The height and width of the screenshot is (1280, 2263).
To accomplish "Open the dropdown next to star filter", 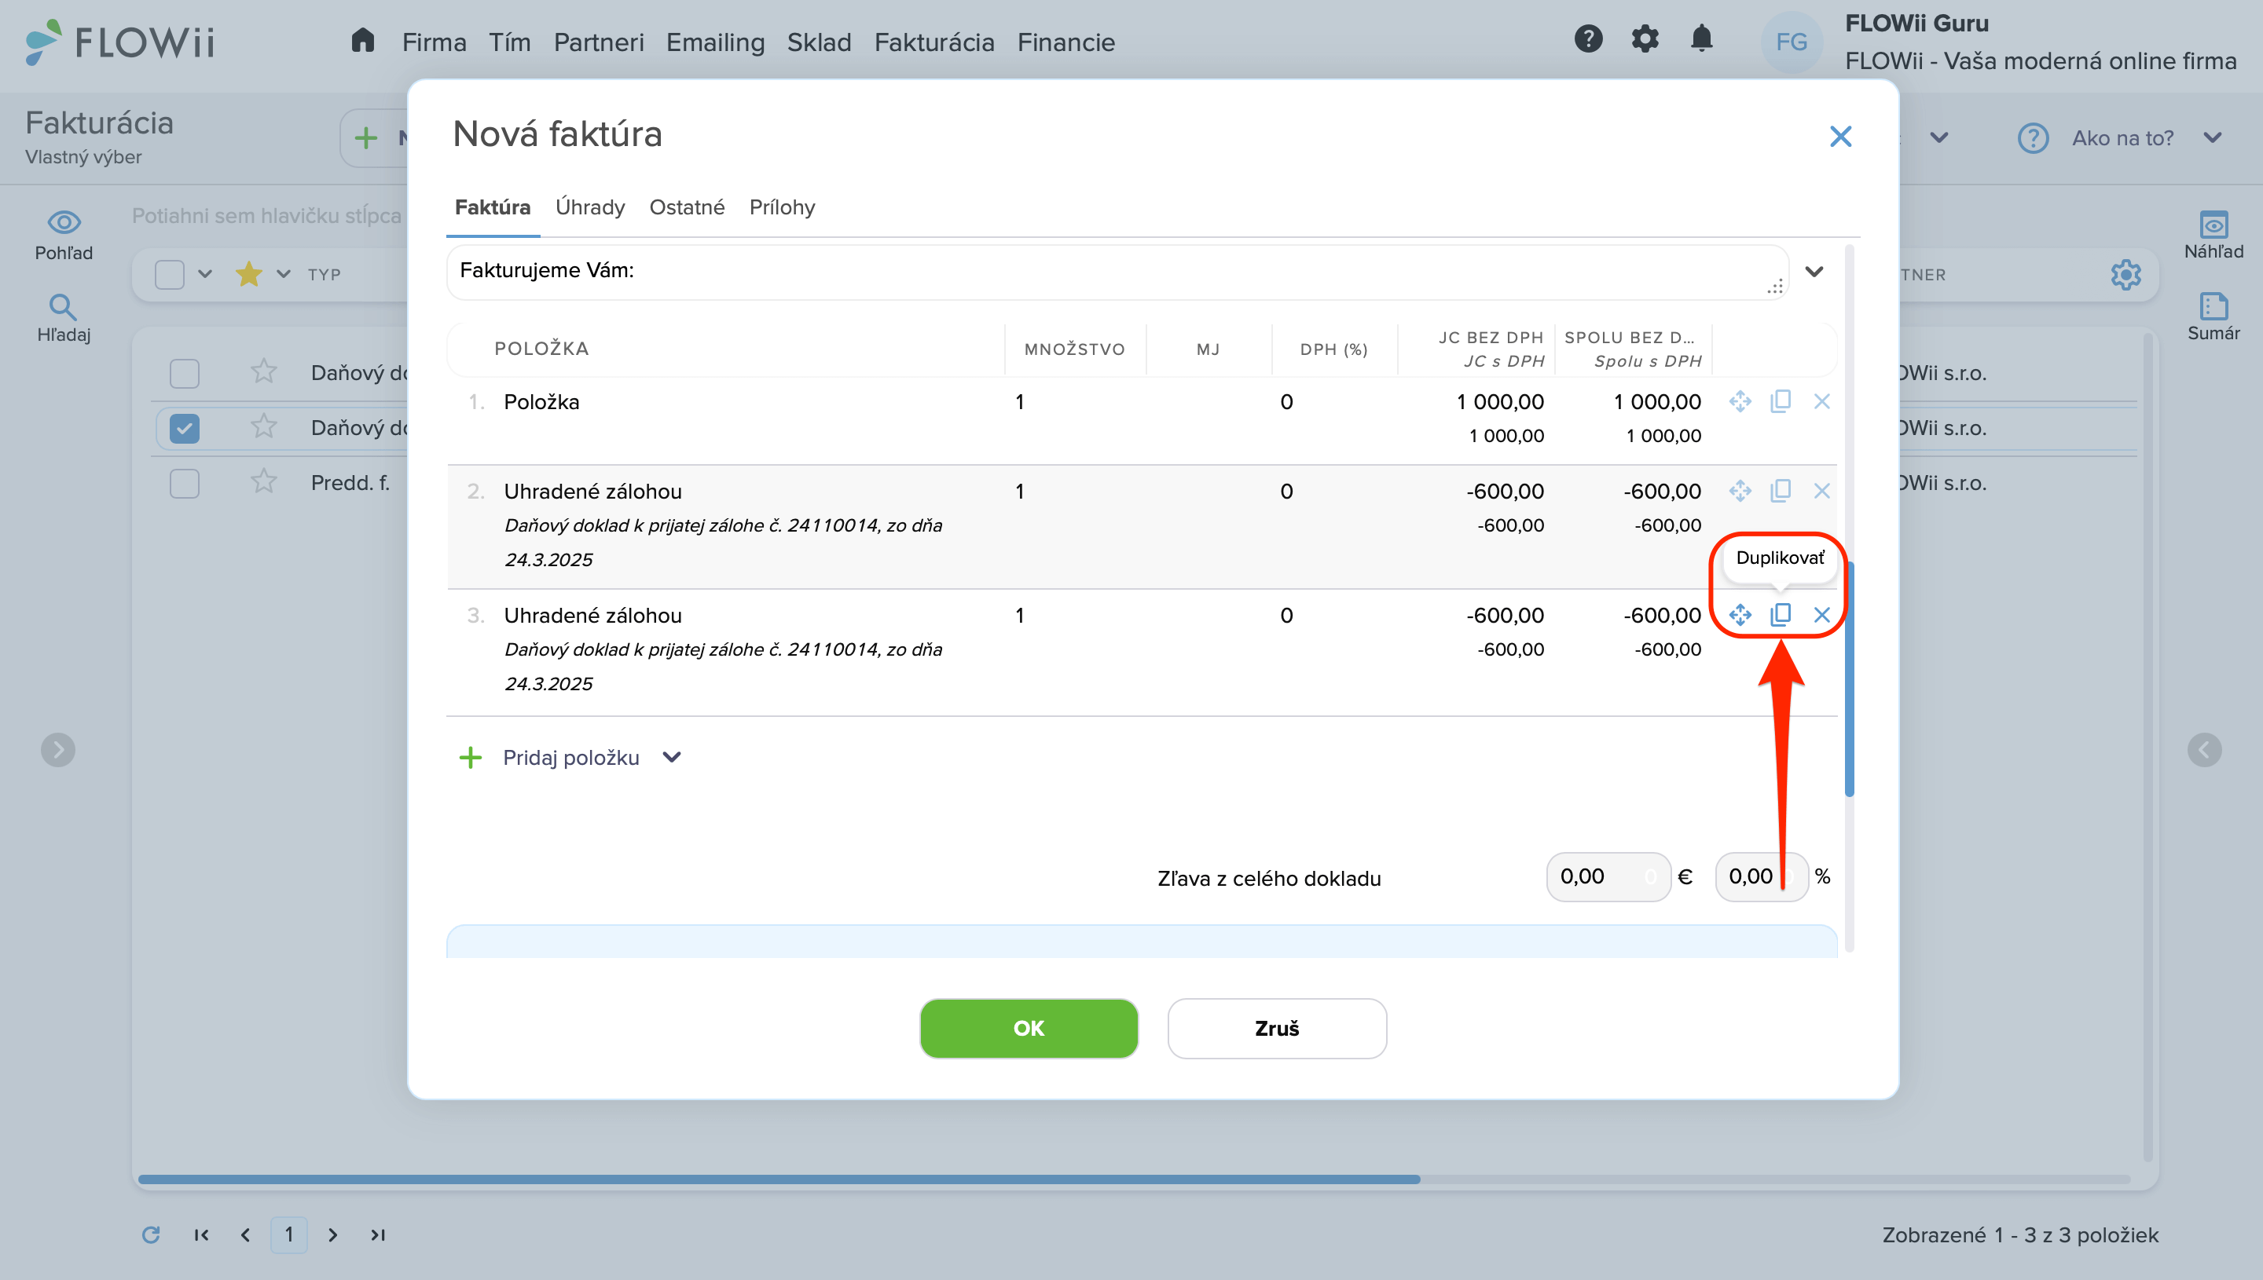I will coord(283,273).
